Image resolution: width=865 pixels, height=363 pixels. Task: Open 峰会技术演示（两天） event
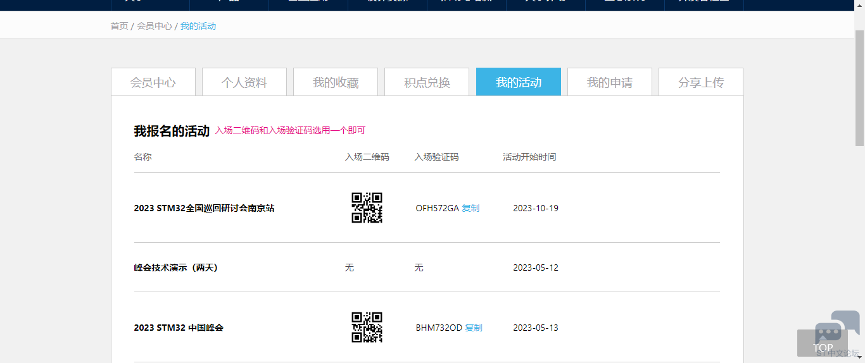pyautogui.click(x=175, y=268)
